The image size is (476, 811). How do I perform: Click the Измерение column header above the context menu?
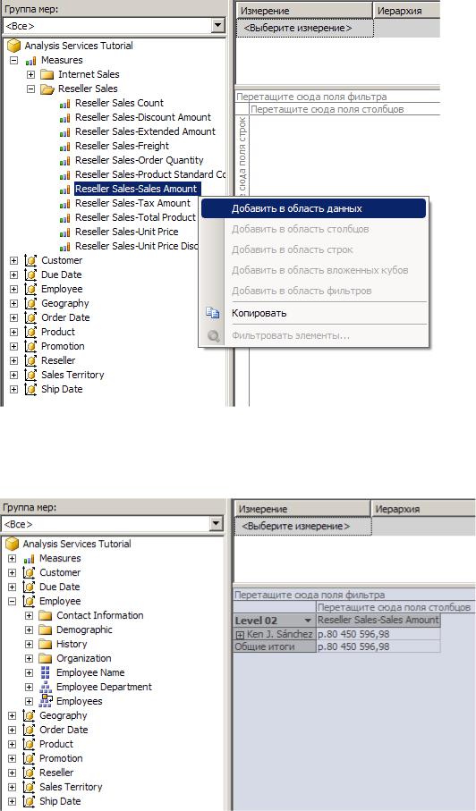pyautogui.click(x=304, y=11)
